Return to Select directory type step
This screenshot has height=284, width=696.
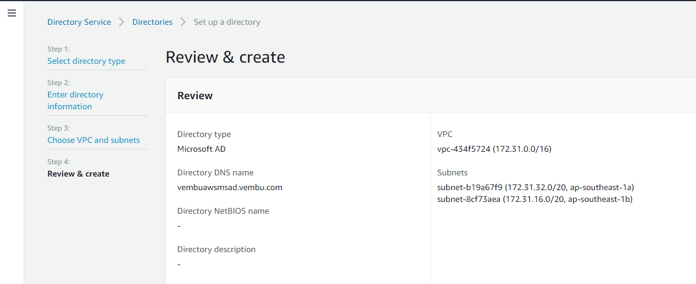[86, 61]
